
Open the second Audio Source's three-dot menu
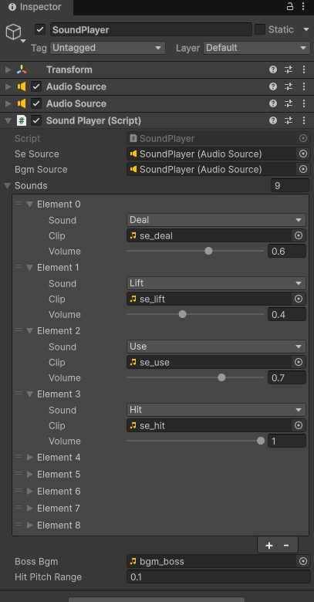304,103
